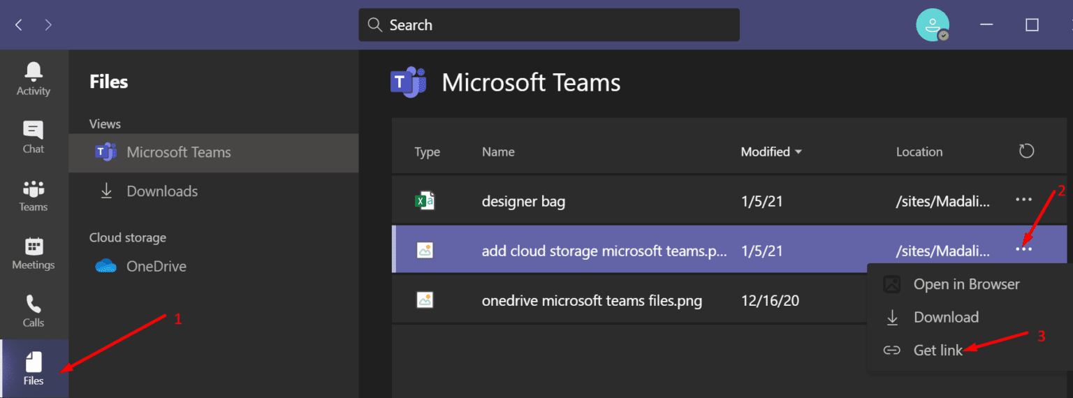Maximize the Teams window
The width and height of the screenshot is (1073, 398).
point(1032,25)
